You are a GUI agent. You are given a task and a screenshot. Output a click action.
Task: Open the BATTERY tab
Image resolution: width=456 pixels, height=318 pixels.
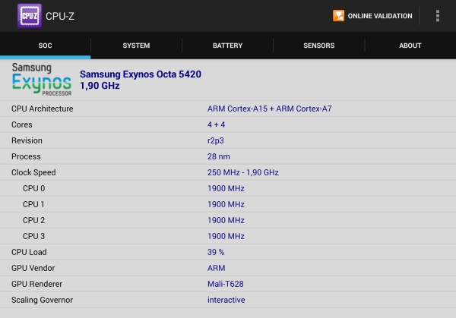point(227,46)
